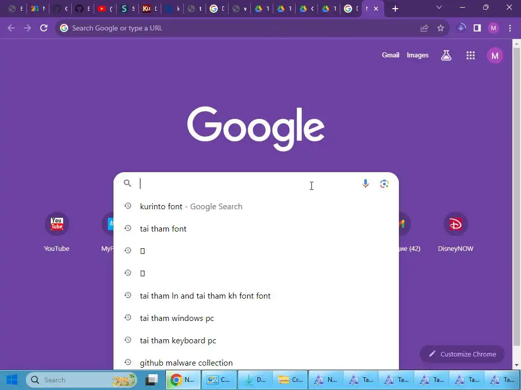Screen dimensions: 521x390
Task: Close the active New Tab tab
Action: [x=376, y=9]
